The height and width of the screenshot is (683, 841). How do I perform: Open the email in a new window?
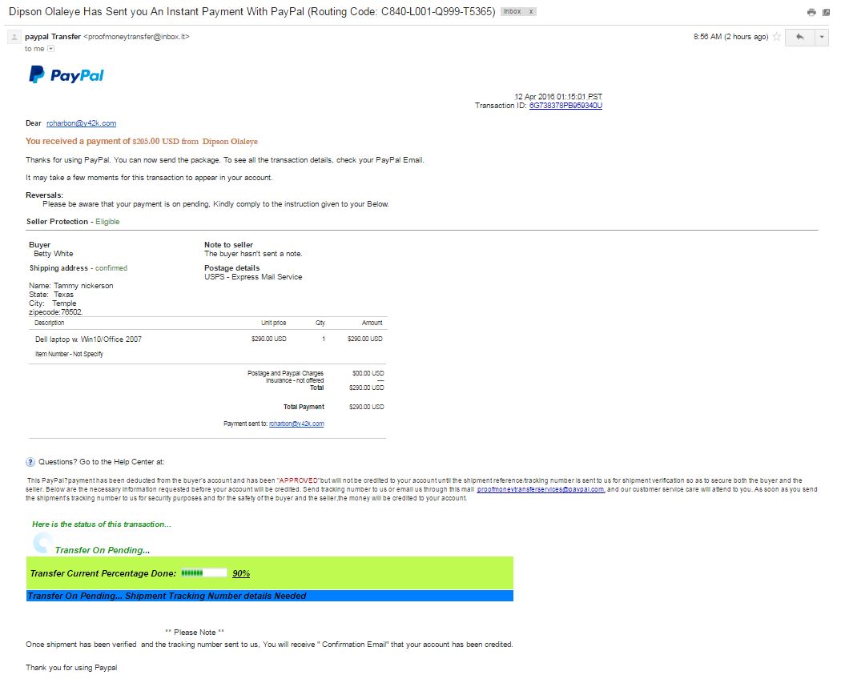(x=826, y=12)
